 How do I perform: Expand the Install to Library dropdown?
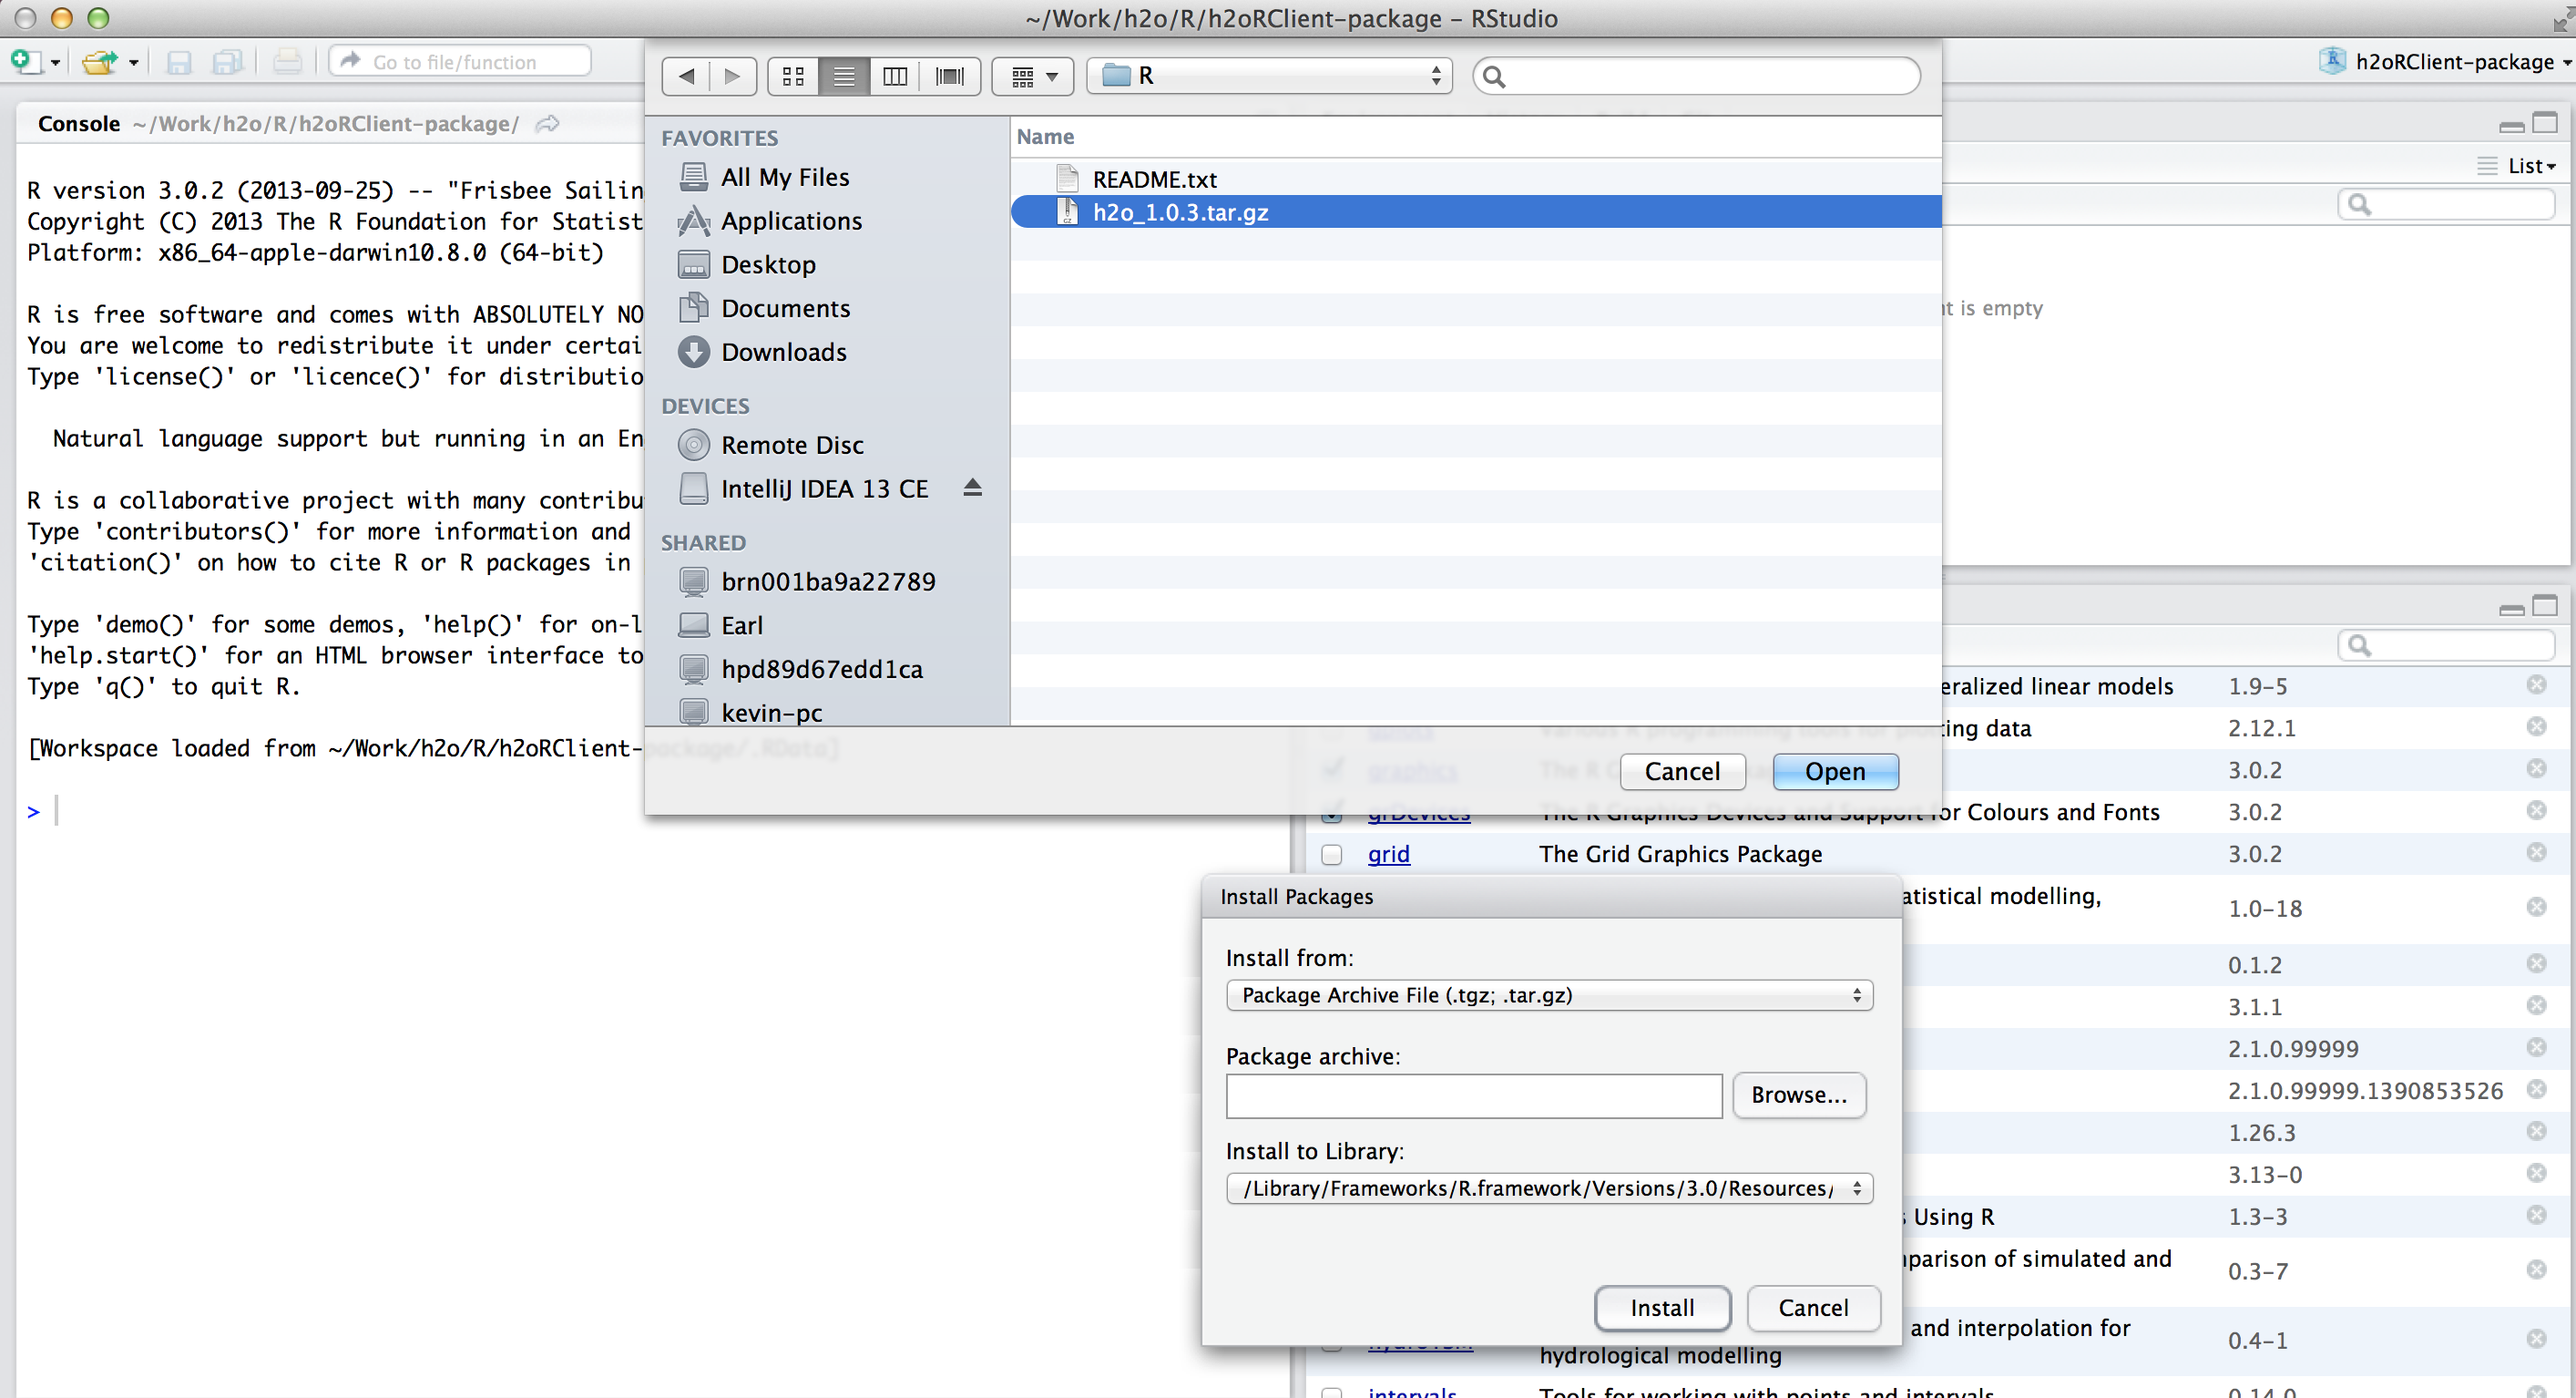coord(1548,1187)
